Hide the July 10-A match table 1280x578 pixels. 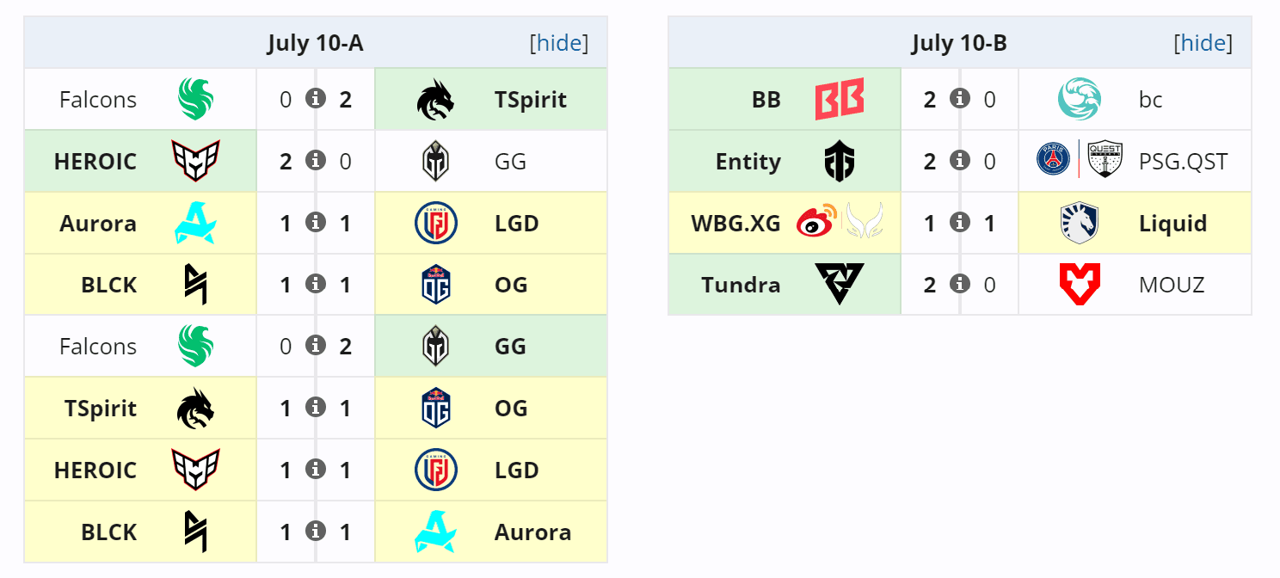click(x=560, y=43)
